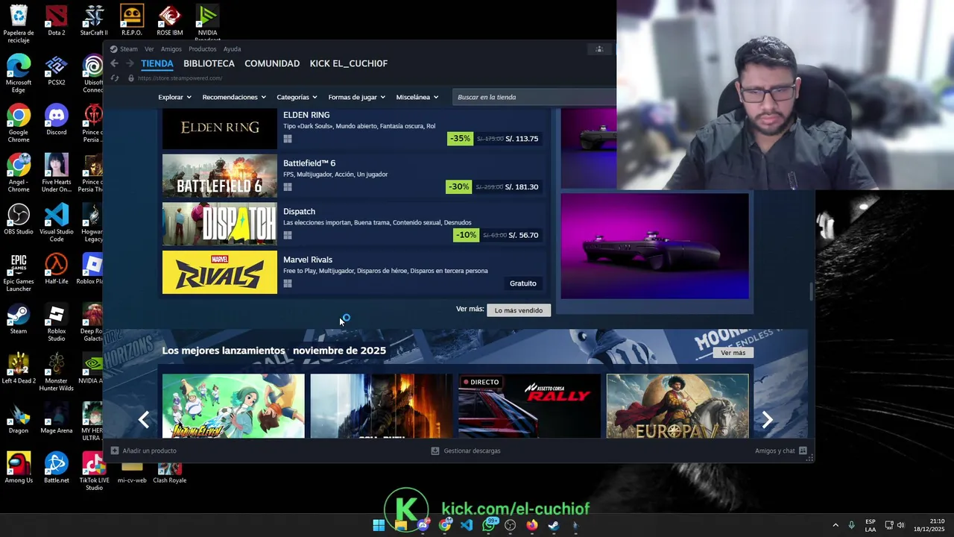The width and height of the screenshot is (954, 537).
Task: Open Windows Start menu on taskbar
Action: 379,525
